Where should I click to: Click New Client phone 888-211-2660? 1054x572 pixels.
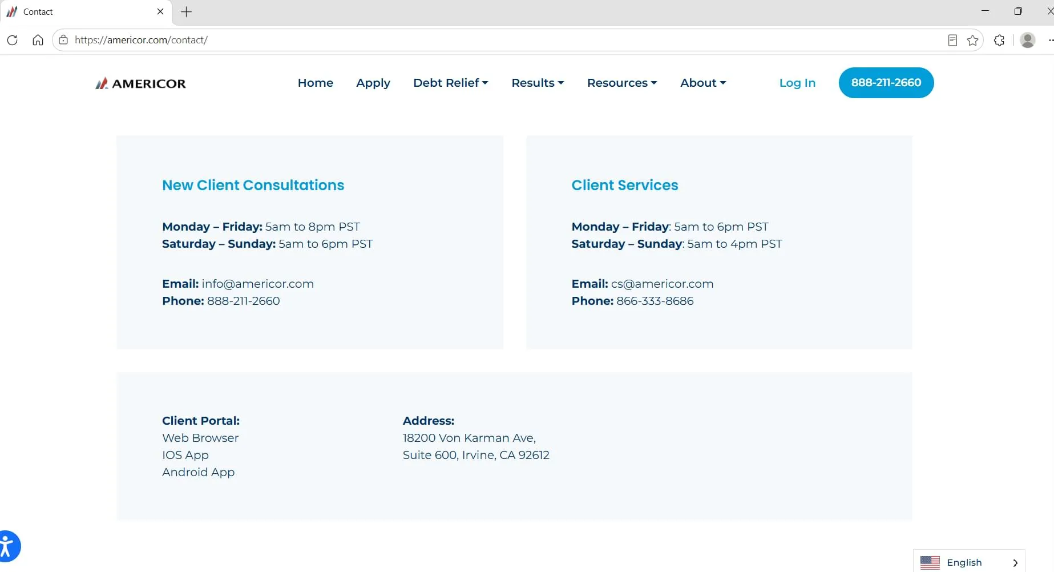244,301
